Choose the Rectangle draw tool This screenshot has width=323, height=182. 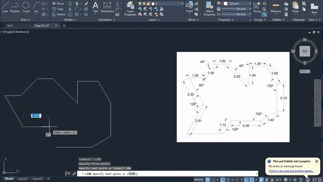tap(44, 4)
